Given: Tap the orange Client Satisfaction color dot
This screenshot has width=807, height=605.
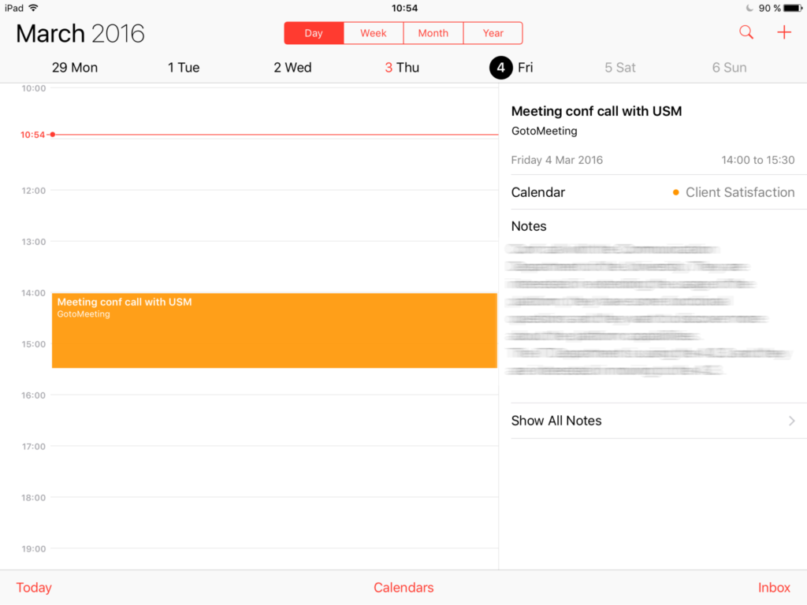Looking at the screenshot, I should pyautogui.click(x=676, y=192).
